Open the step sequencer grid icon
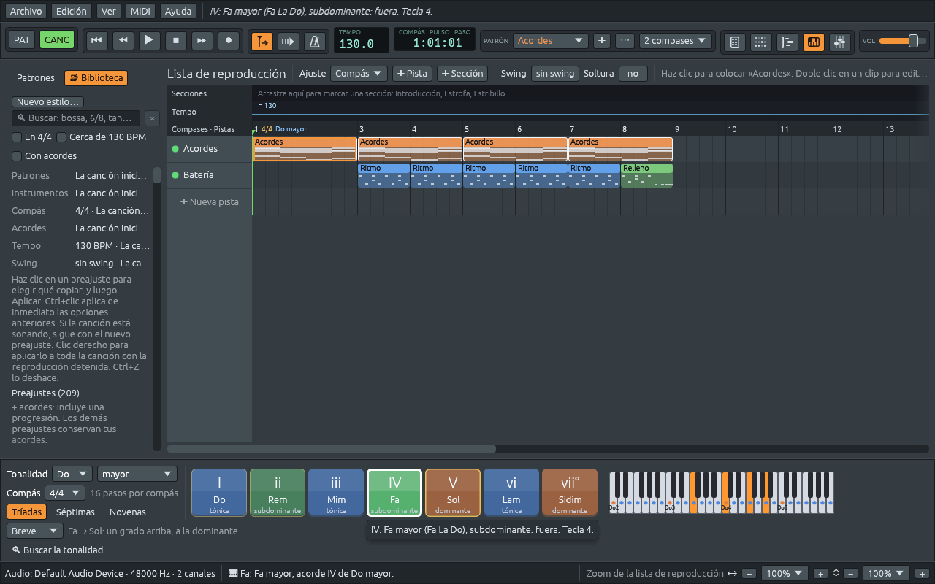Viewport: 935px width, 584px height. [760, 42]
